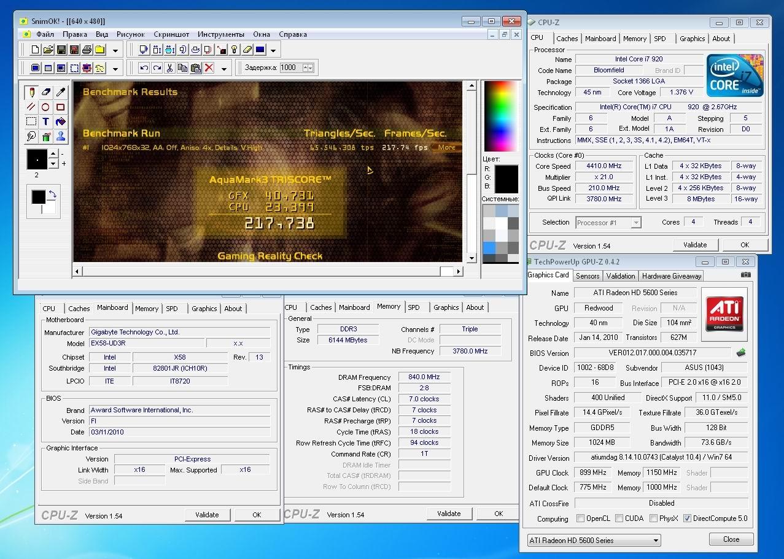This screenshot has width=784, height=559.
Task: Click the More button in AquaMark results
Action: coord(446,147)
